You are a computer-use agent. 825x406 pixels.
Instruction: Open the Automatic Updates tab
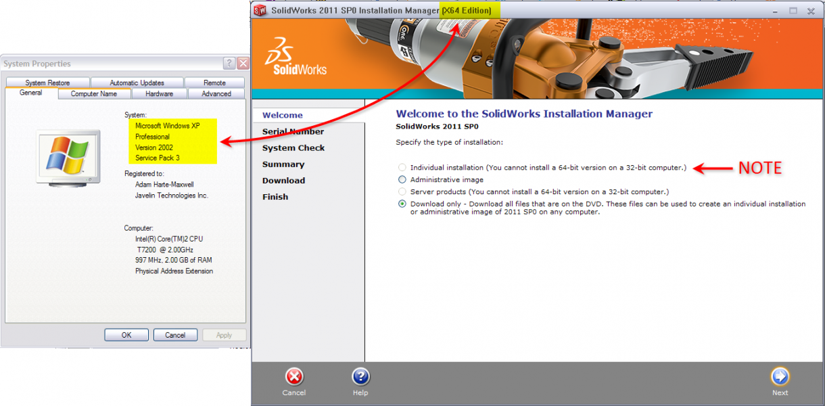(x=137, y=83)
